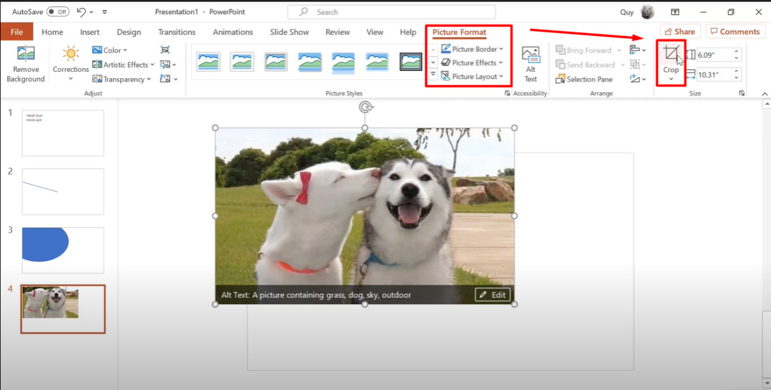771x390 pixels.
Task: Collapse the ribbon with the caret arrow
Action: coord(765,94)
